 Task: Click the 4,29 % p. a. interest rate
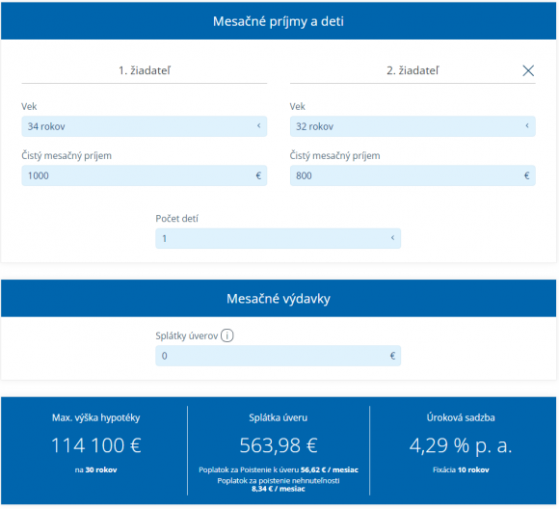tap(461, 445)
